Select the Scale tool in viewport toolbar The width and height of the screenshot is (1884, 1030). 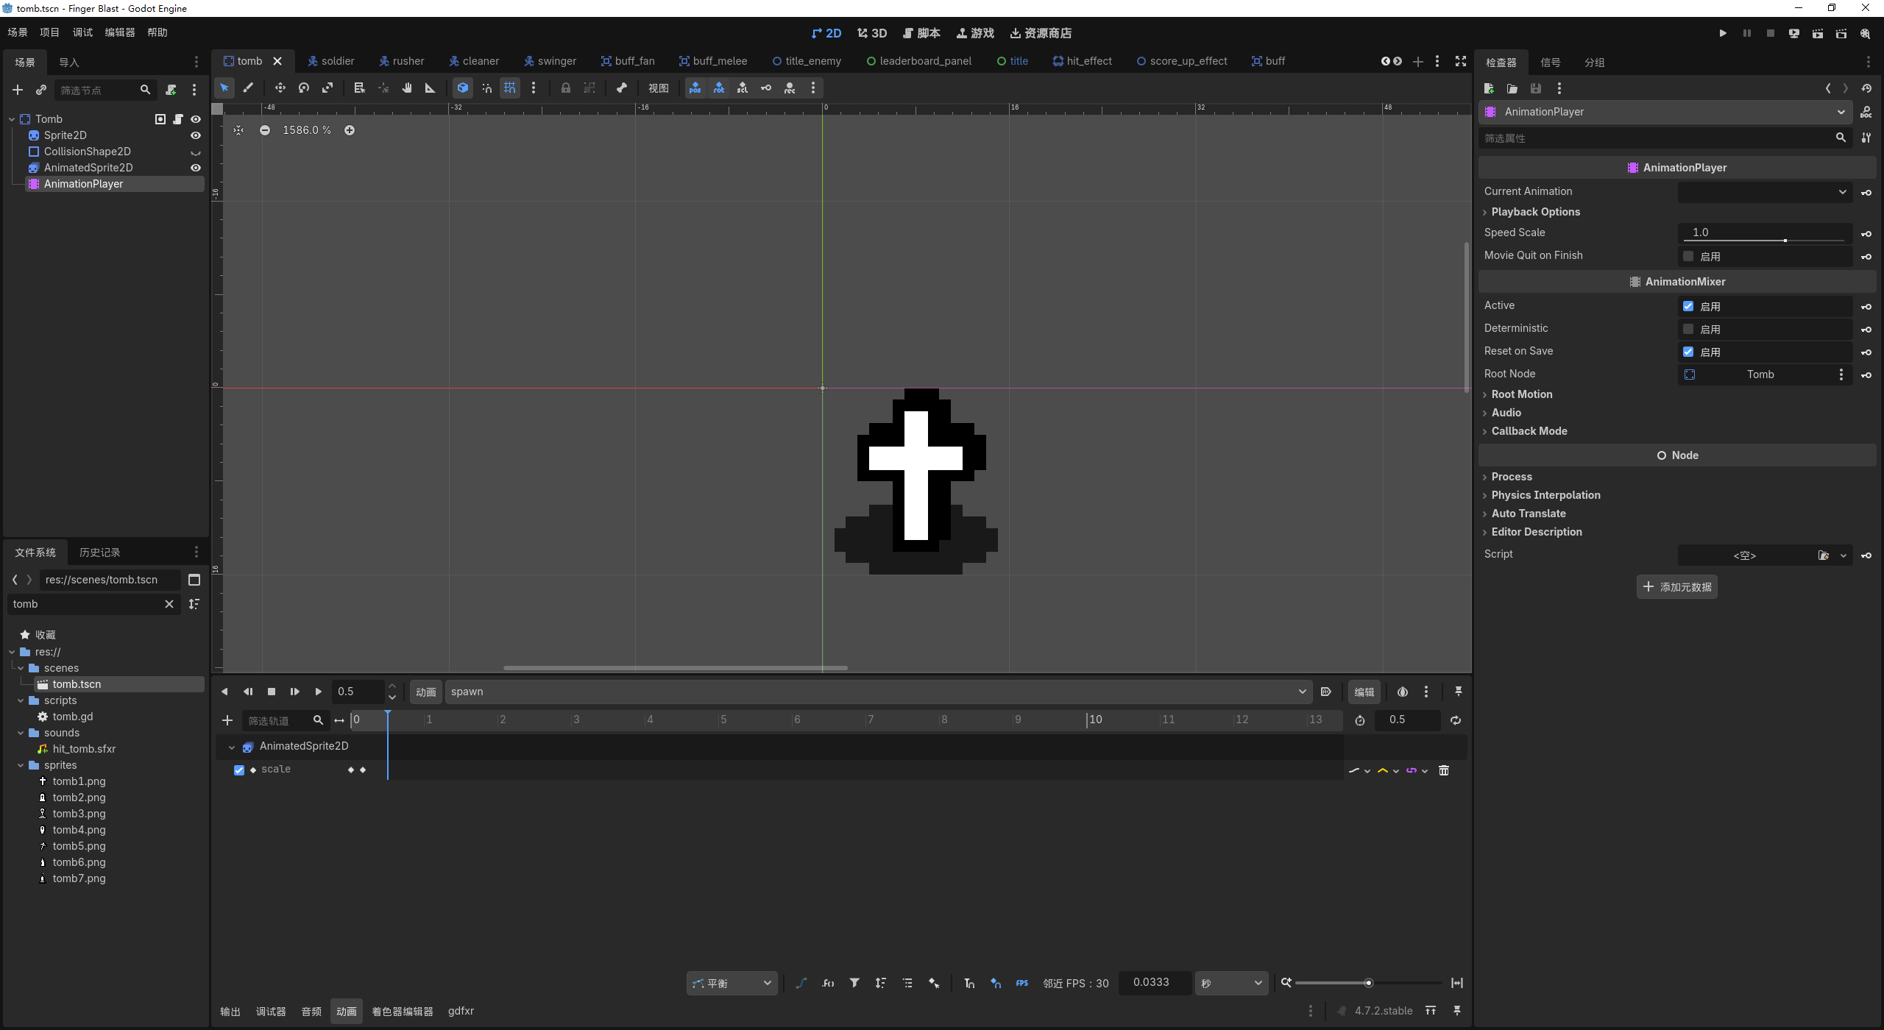[x=327, y=88]
